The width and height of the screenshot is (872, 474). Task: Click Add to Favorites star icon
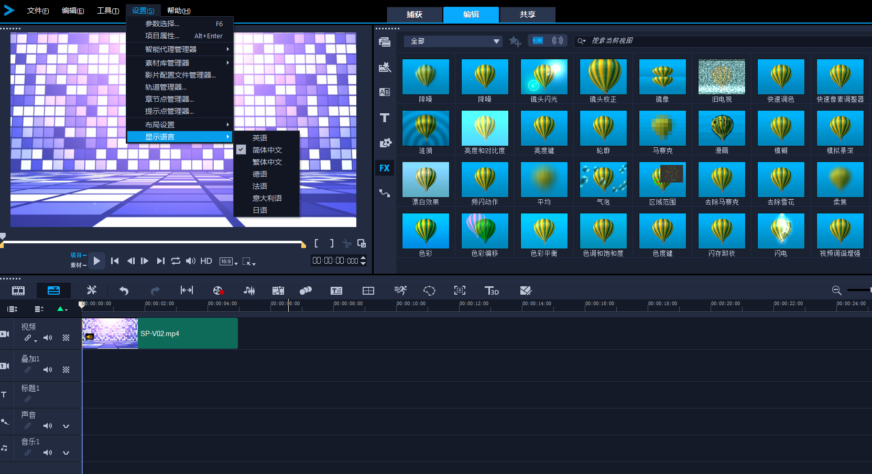click(x=515, y=41)
